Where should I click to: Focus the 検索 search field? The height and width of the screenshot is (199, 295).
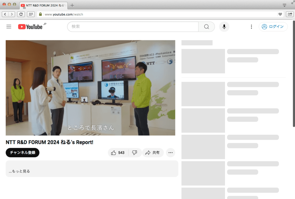tap(133, 27)
